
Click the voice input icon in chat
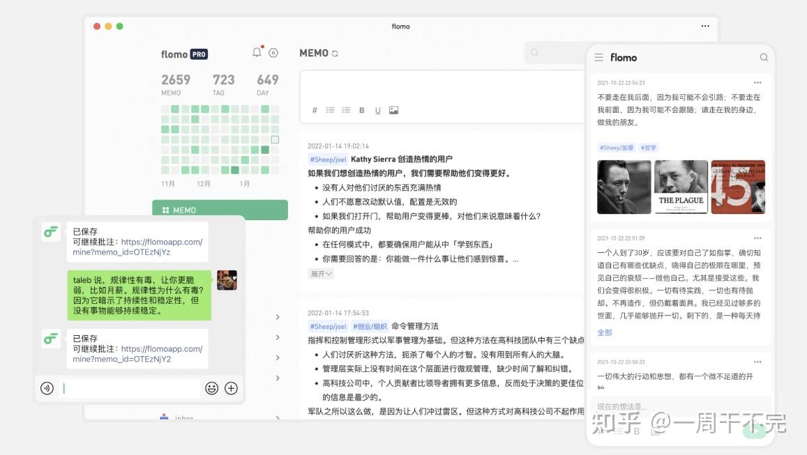(x=47, y=388)
